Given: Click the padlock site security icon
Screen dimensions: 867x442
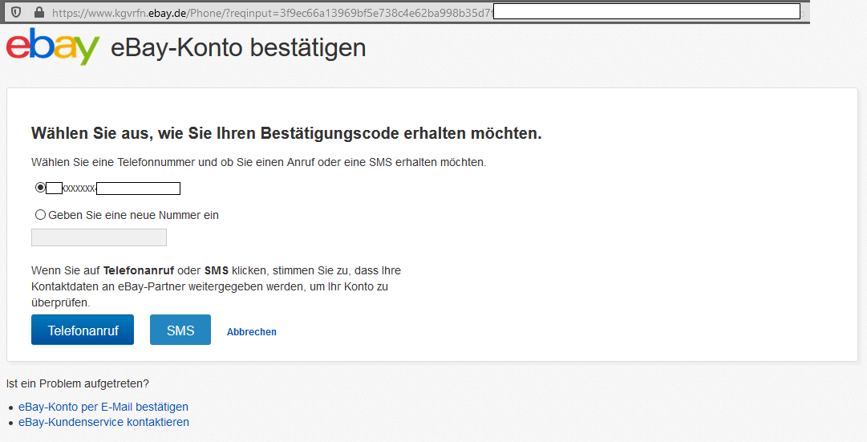Looking at the screenshot, I should point(38,11).
